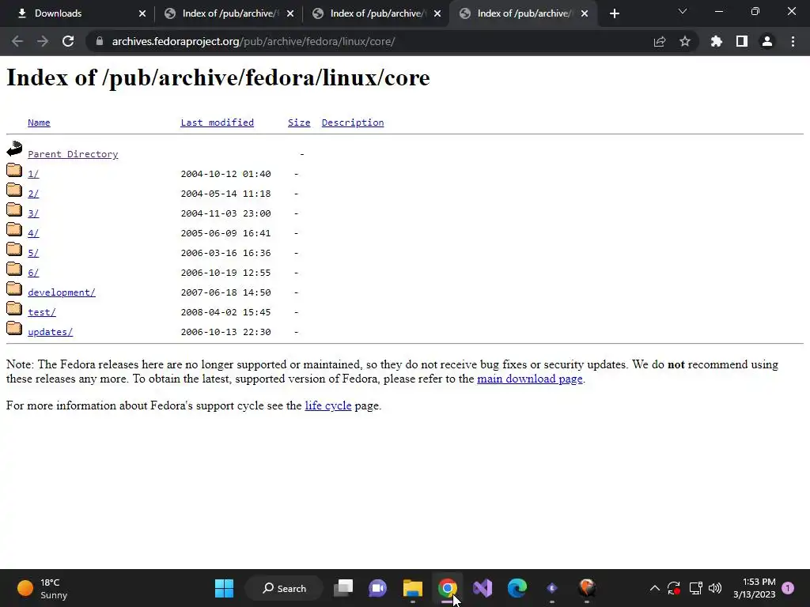The image size is (810, 607).
Task: Open the 4/ directory
Action: tap(33, 233)
